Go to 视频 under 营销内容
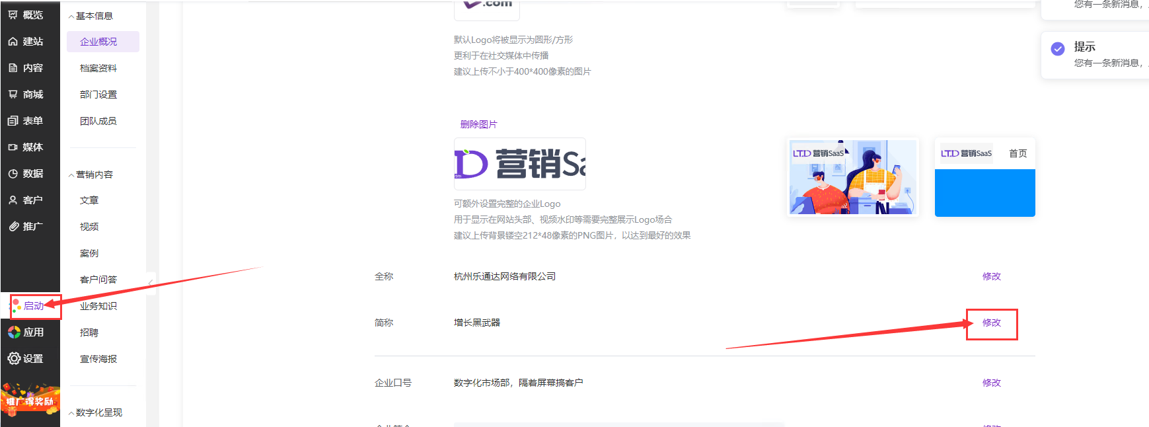1149x427 pixels. [x=89, y=227]
